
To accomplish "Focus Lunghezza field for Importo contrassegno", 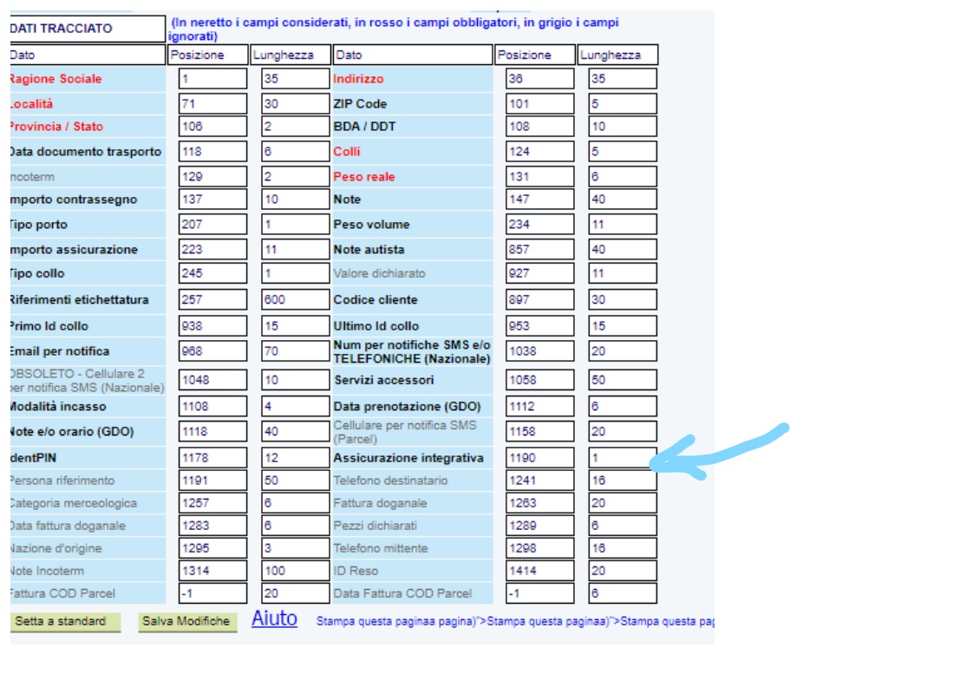I will pyautogui.click(x=296, y=200).
